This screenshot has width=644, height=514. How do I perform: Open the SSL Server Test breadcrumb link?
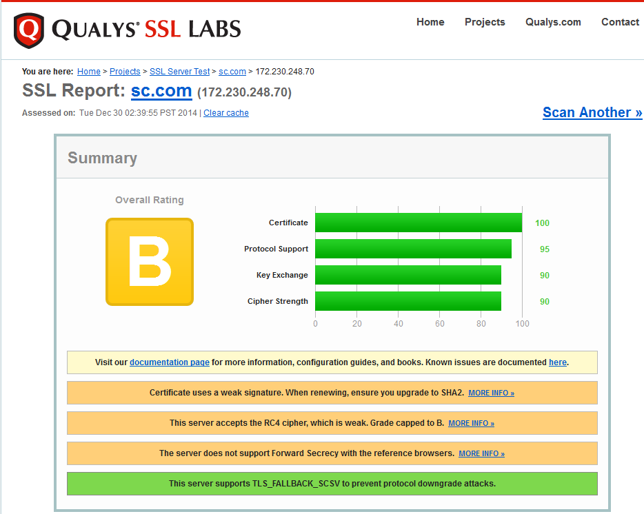point(179,72)
